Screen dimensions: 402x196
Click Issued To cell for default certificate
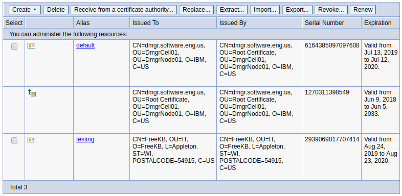click(x=173, y=63)
